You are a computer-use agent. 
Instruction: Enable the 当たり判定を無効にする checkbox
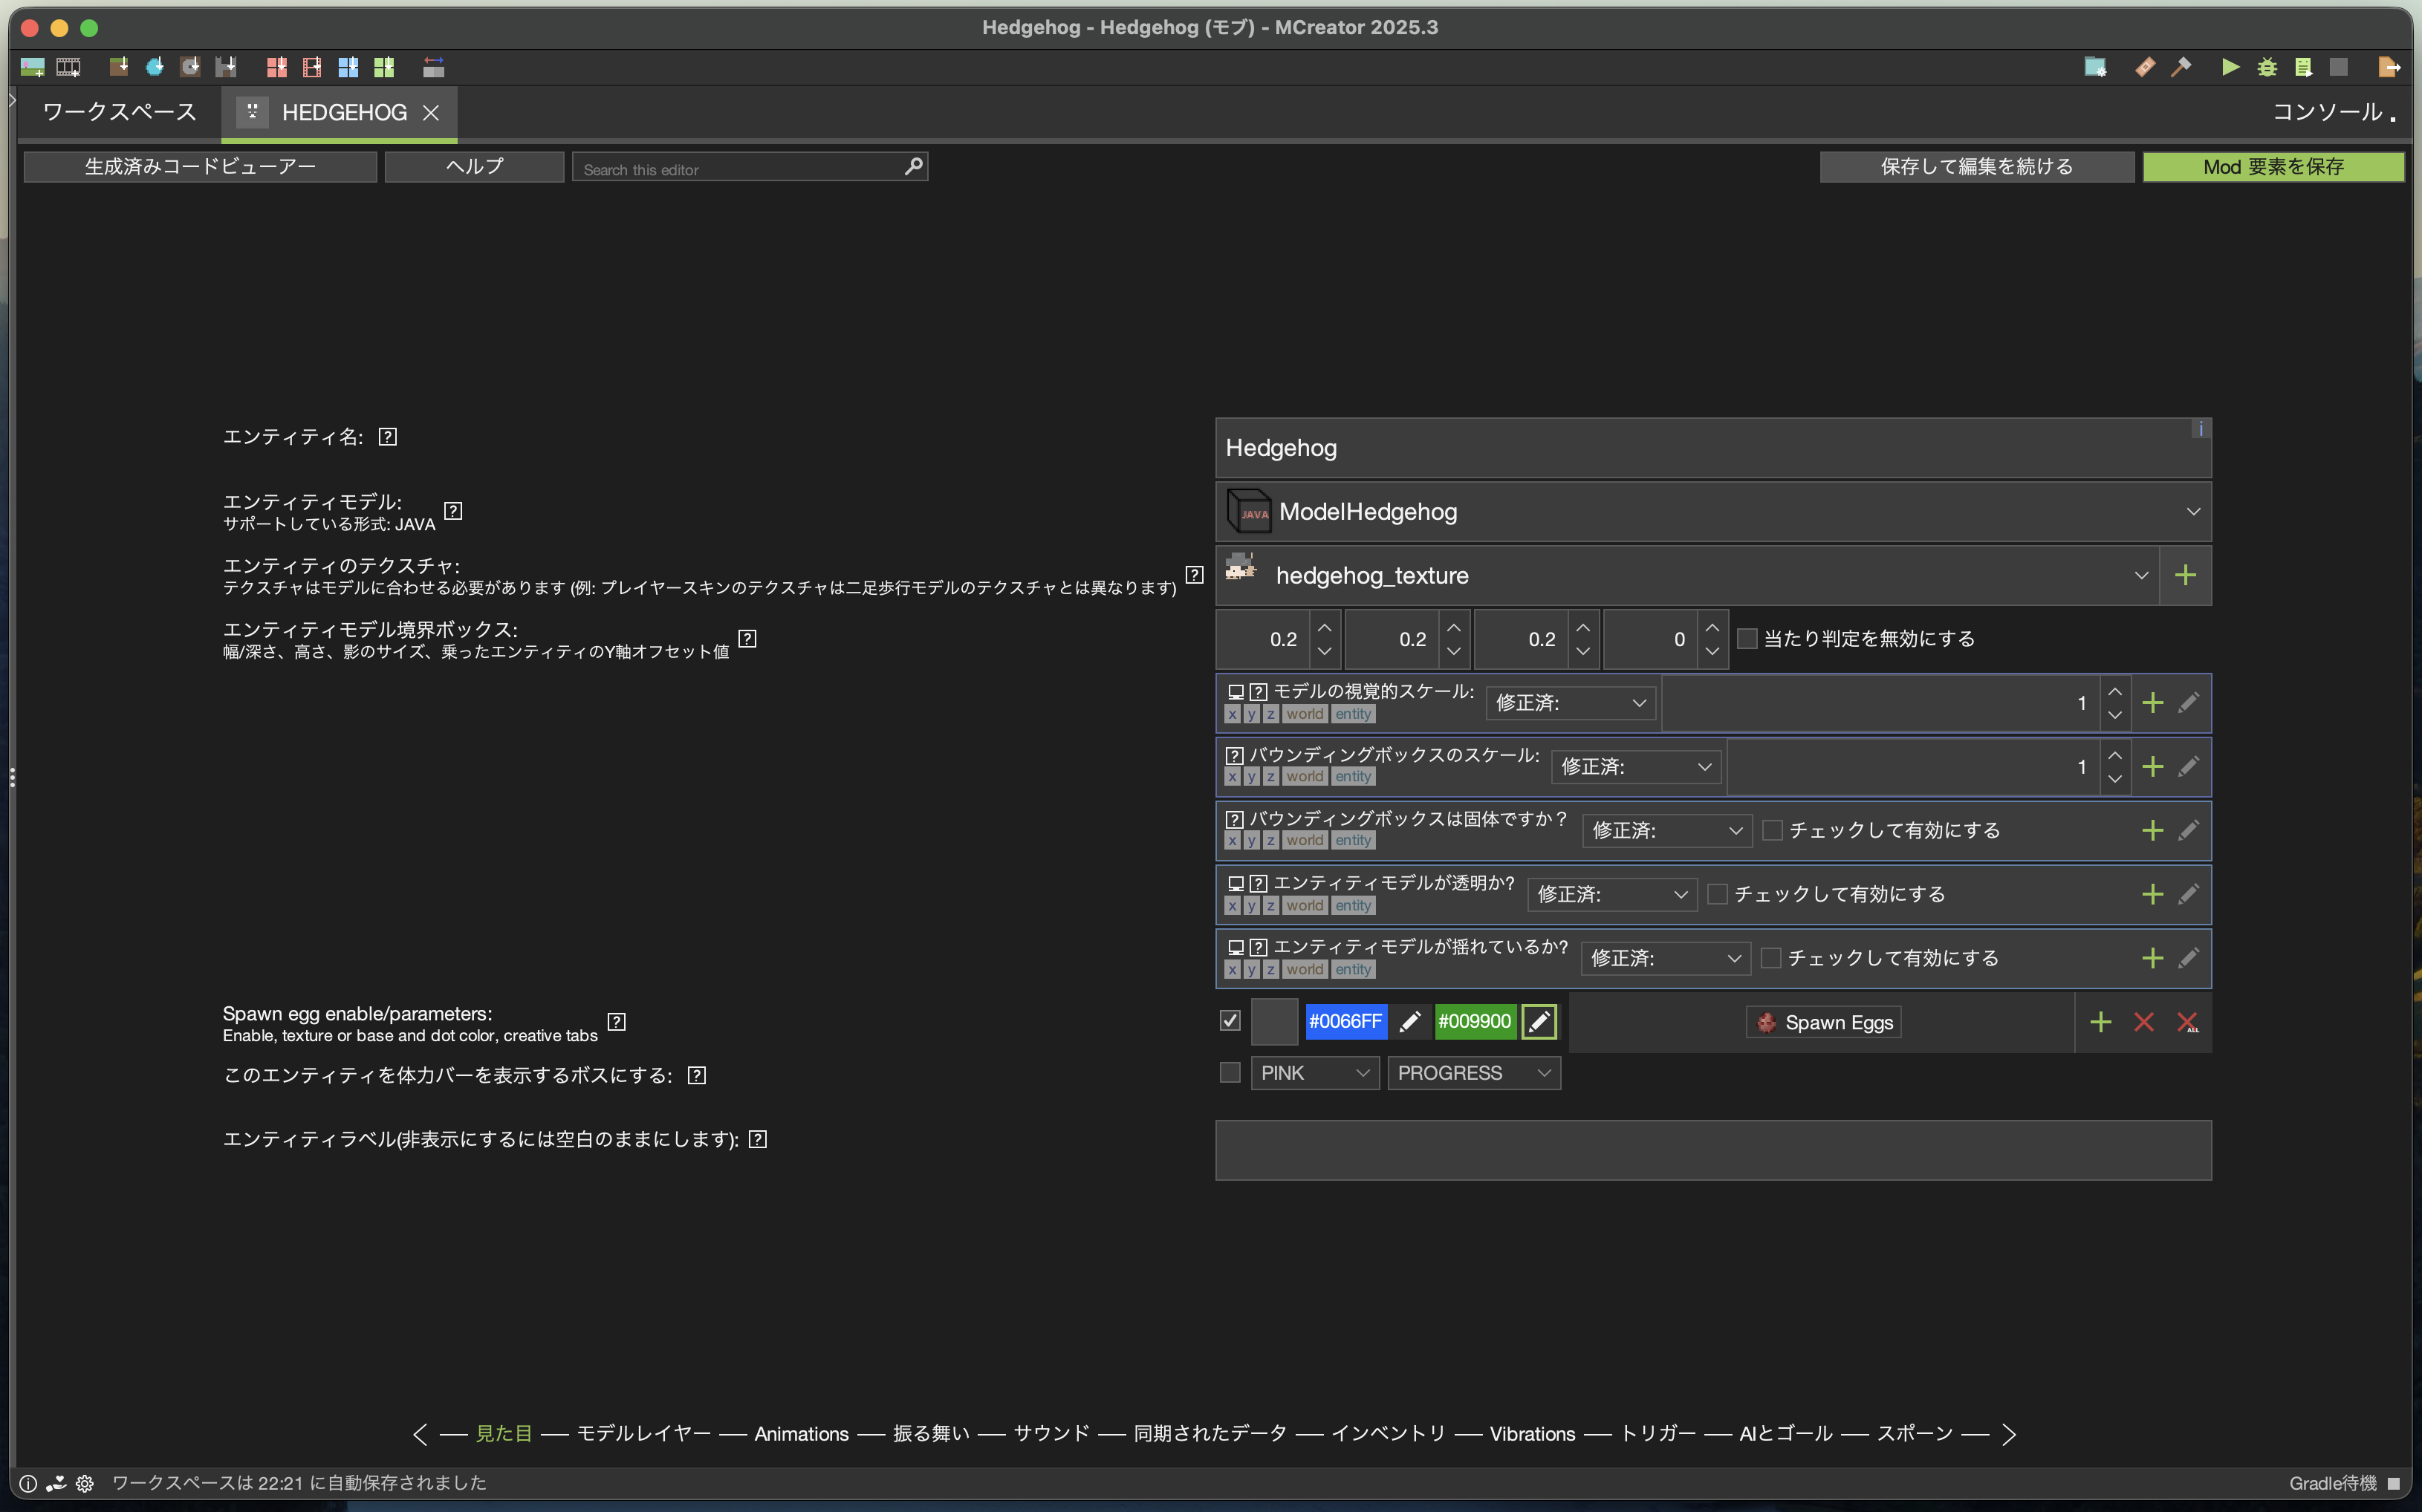1747,639
